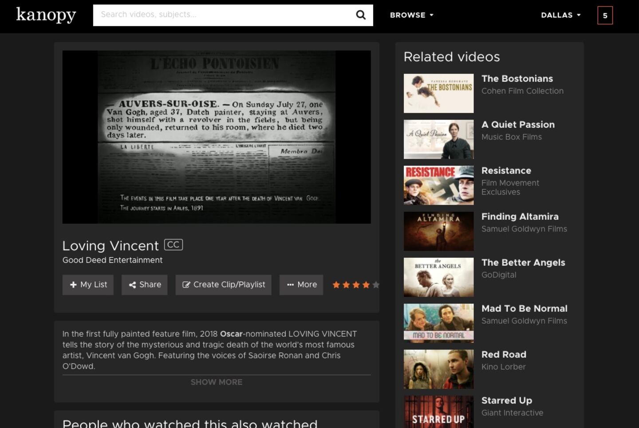Rate the film one star
The image size is (639, 428).
click(336, 285)
